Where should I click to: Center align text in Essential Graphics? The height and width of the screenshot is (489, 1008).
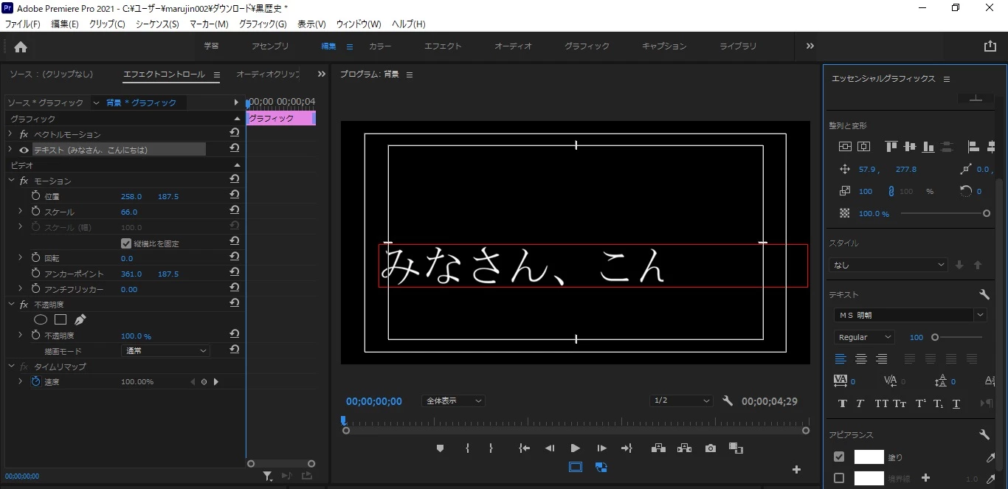tap(861, 359)
